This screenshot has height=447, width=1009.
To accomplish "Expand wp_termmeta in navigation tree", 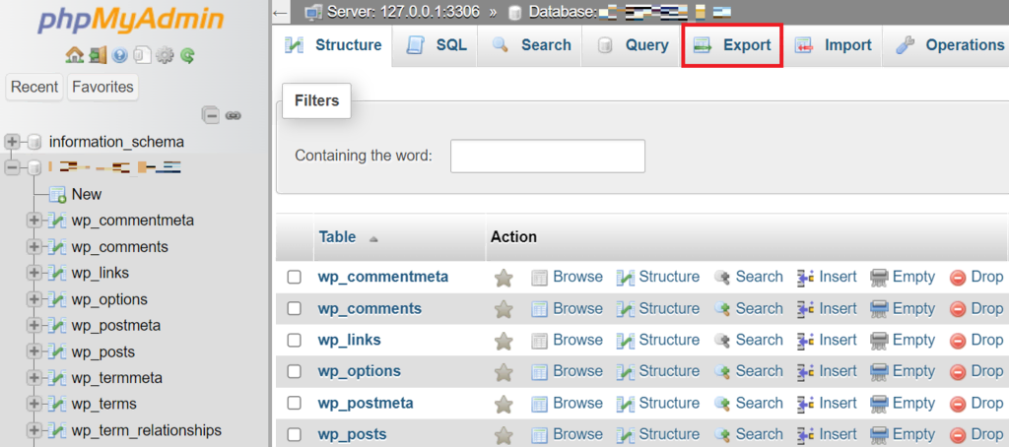I will (x=34, y=378).
